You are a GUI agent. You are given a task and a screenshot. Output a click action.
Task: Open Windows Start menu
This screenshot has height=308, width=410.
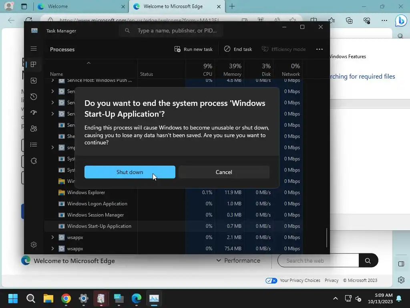(x=13, y=298)
